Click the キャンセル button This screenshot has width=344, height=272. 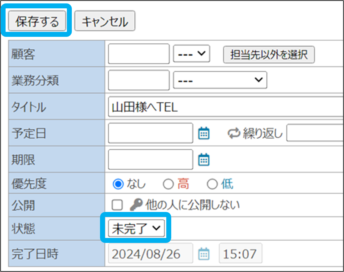coord(105,21)
